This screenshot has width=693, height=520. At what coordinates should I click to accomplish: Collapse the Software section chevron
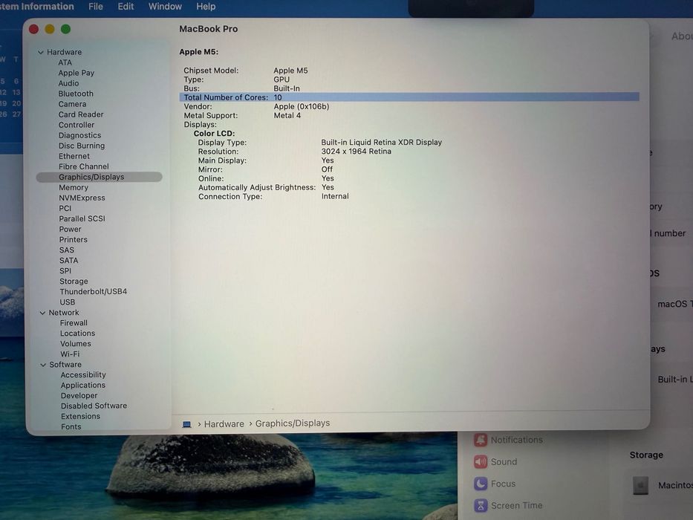[x=43, y=365]
